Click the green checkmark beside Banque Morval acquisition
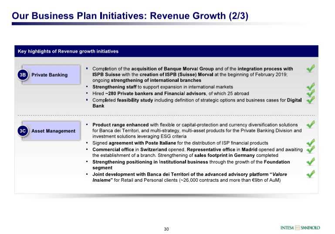The width and height of the screenshot is (335, 234). tap(311, 68)
